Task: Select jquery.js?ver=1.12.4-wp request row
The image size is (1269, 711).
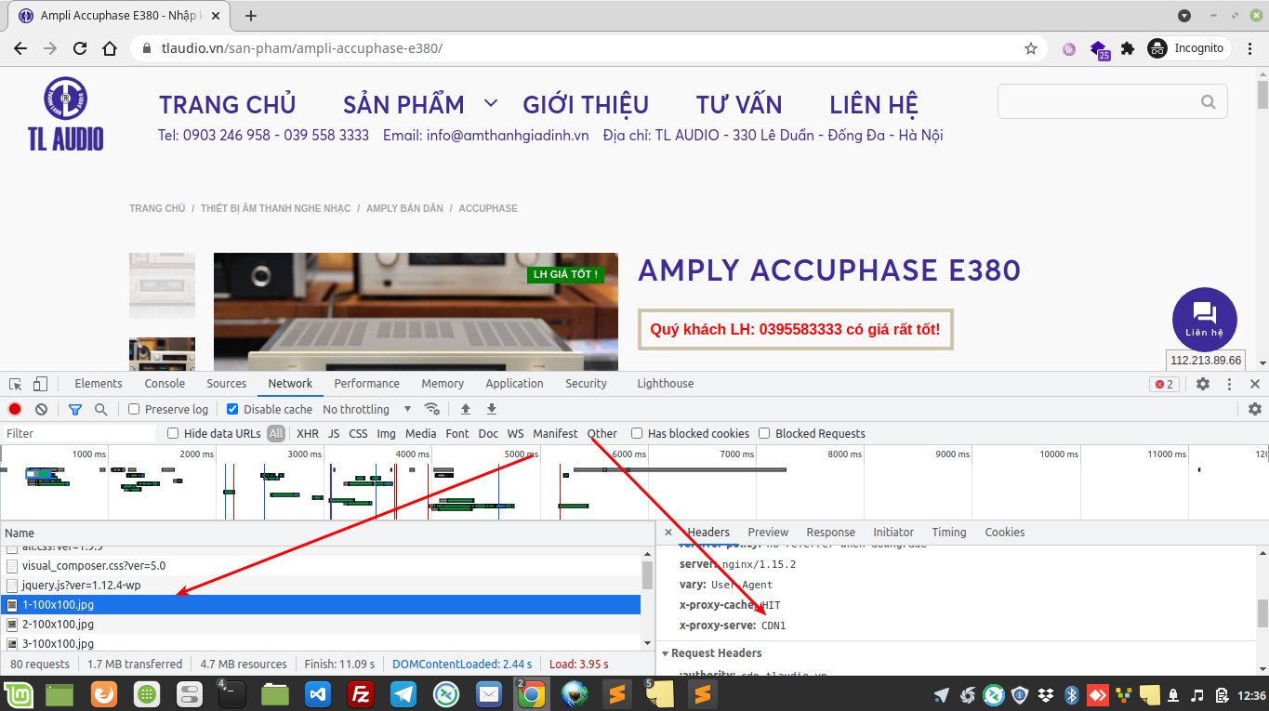Action: pos(321,586)
